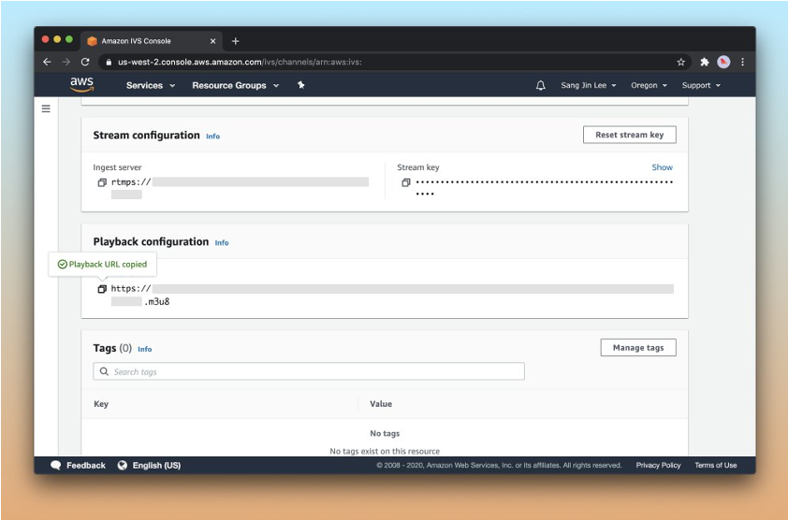This screenshot has height=520, width=788.
Task: Expand the Support menu
Action: (x=701, y=85)
